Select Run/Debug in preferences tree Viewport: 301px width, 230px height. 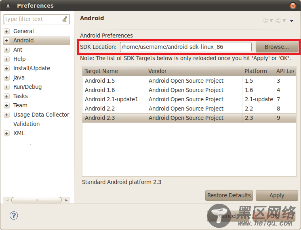[x=27, y=87]
